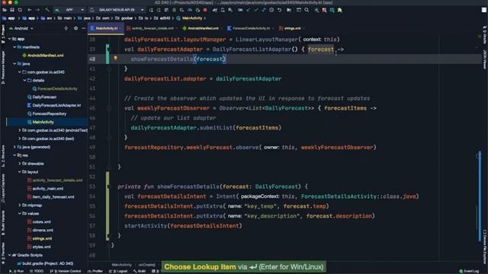Screen dimensions: 488x274
Task: Collapse the manifests folder in the tree
Action: (x=14, y=47)
